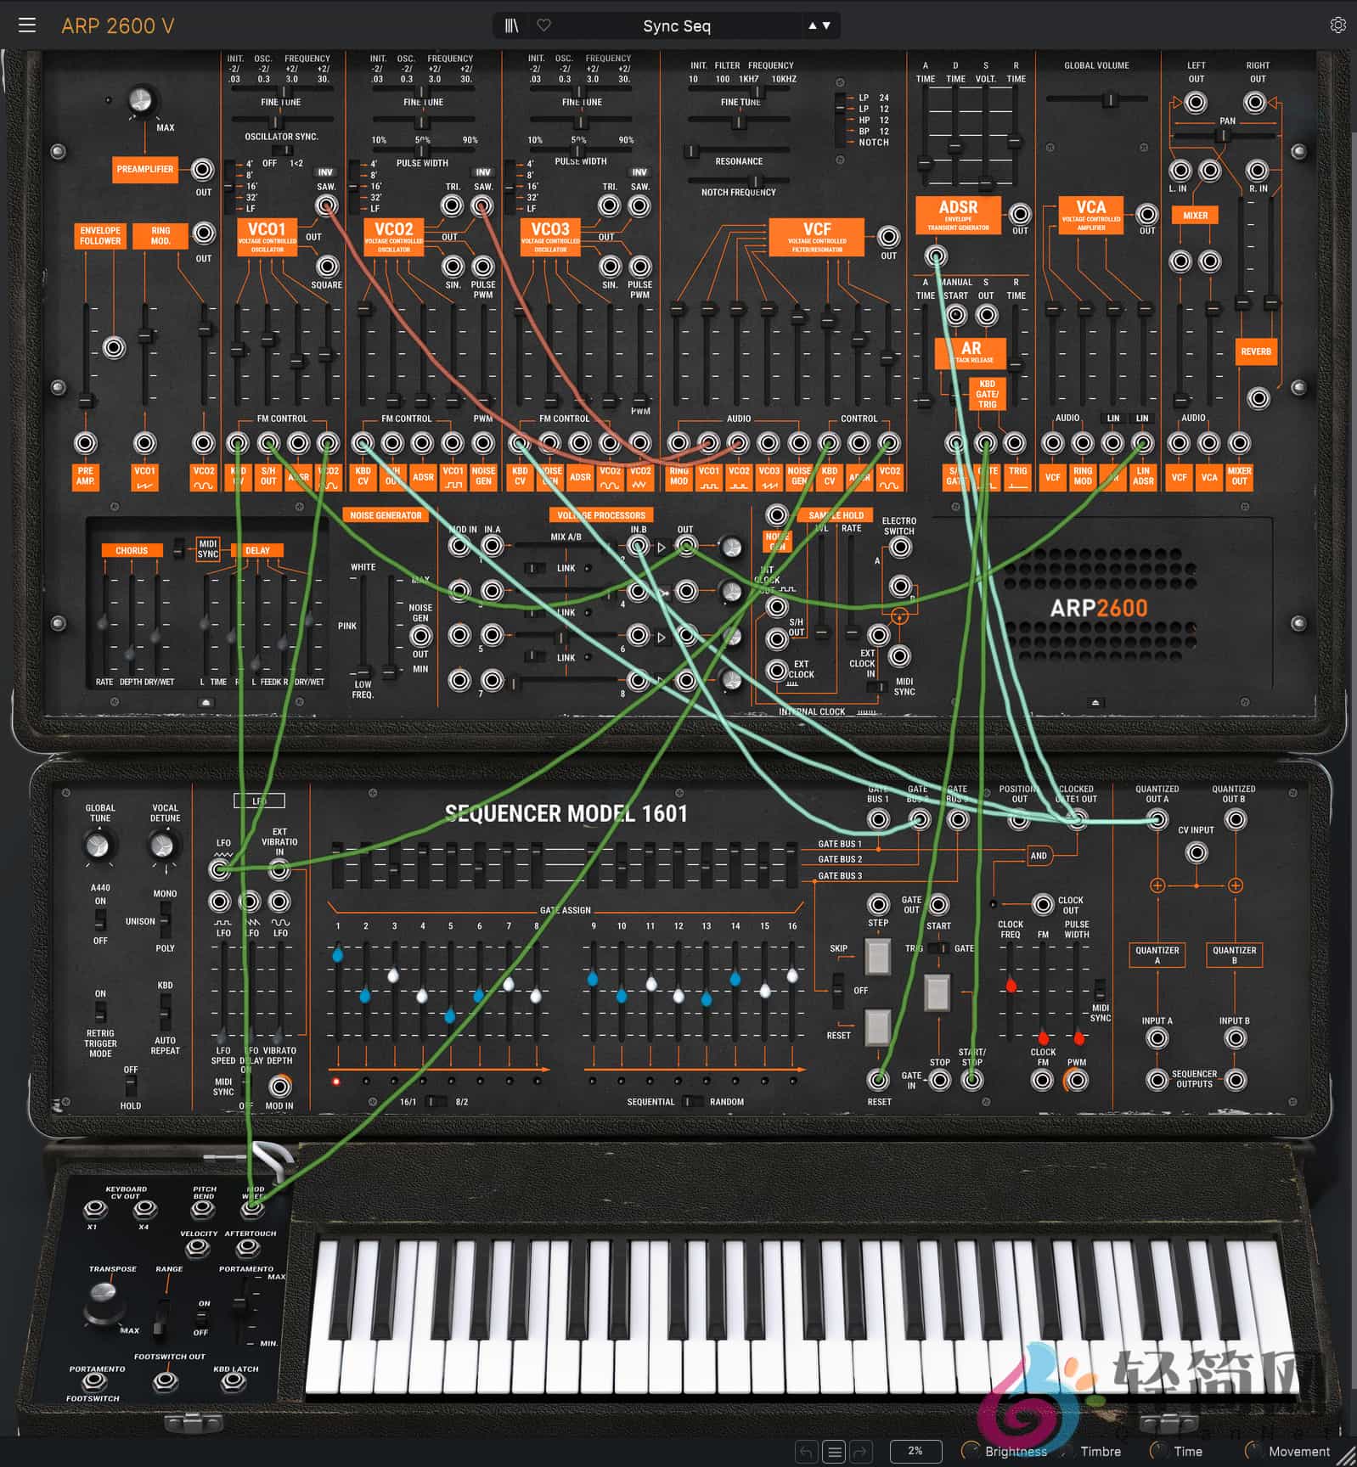The width and height of the screenshot is (1357, 1467).
Task: Click the ADSR OUT jack
Action: (x=1020, y=214)
